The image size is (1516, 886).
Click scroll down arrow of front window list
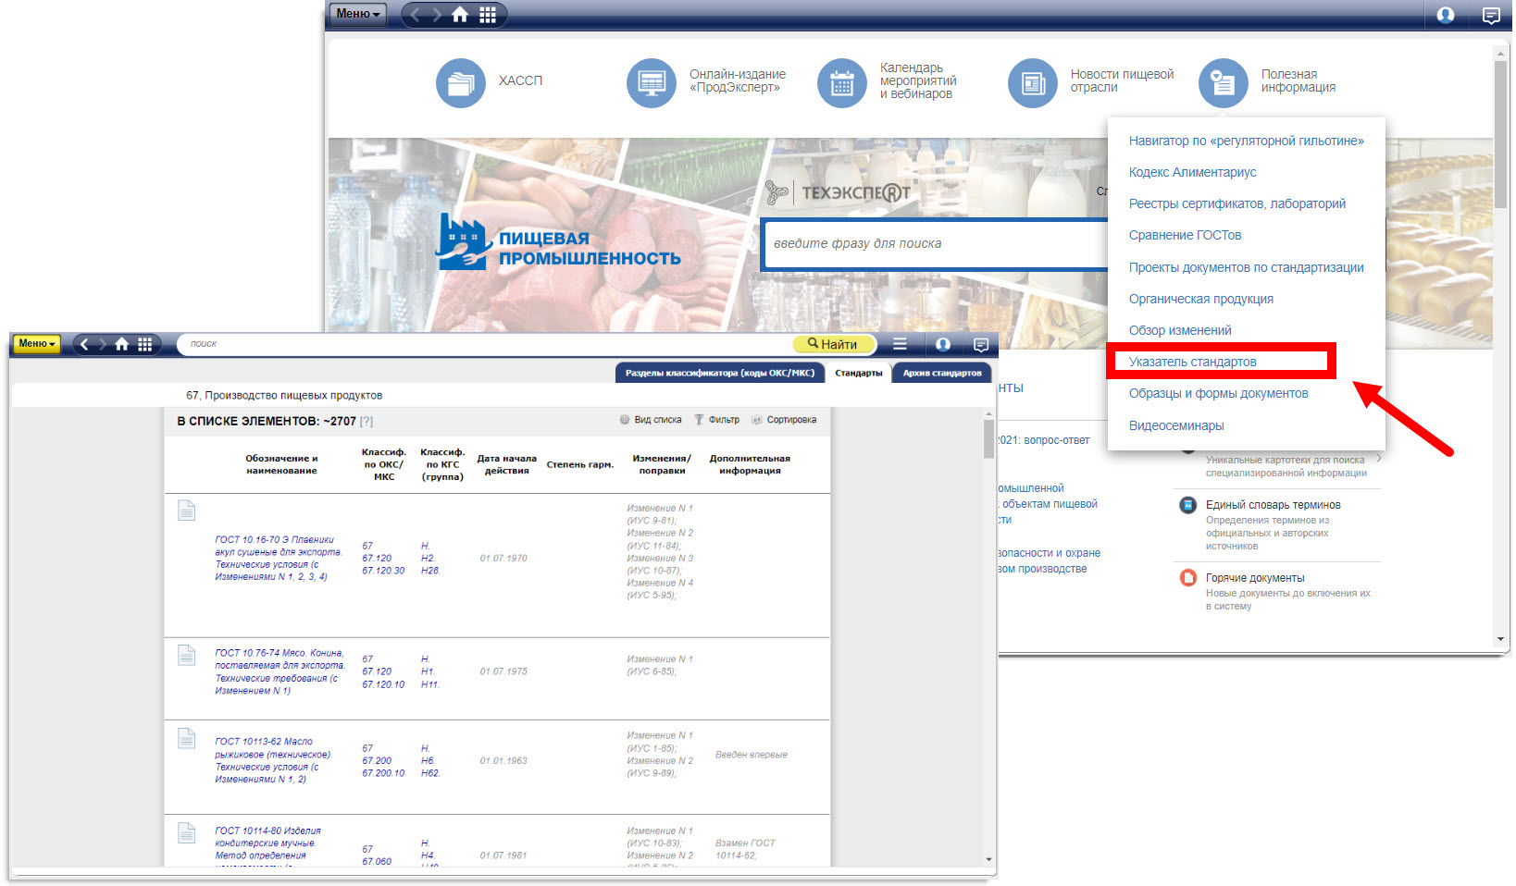click(x=988, y=860)
